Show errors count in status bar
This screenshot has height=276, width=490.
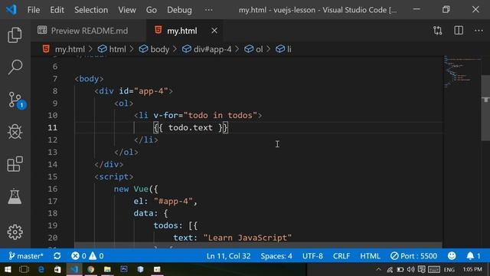(78, 256)
